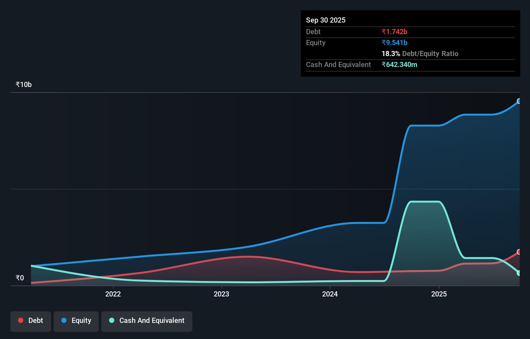This screenshot has width=530, height=339.
Task: Click the Equity value ₹9.541b
Action: click(x=394, y=43)
